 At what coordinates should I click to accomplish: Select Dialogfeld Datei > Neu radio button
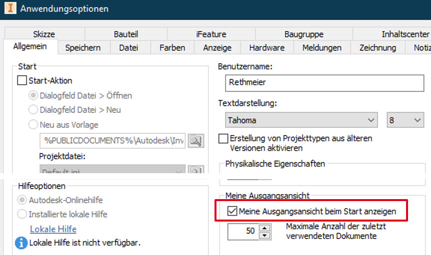(33, 110)
